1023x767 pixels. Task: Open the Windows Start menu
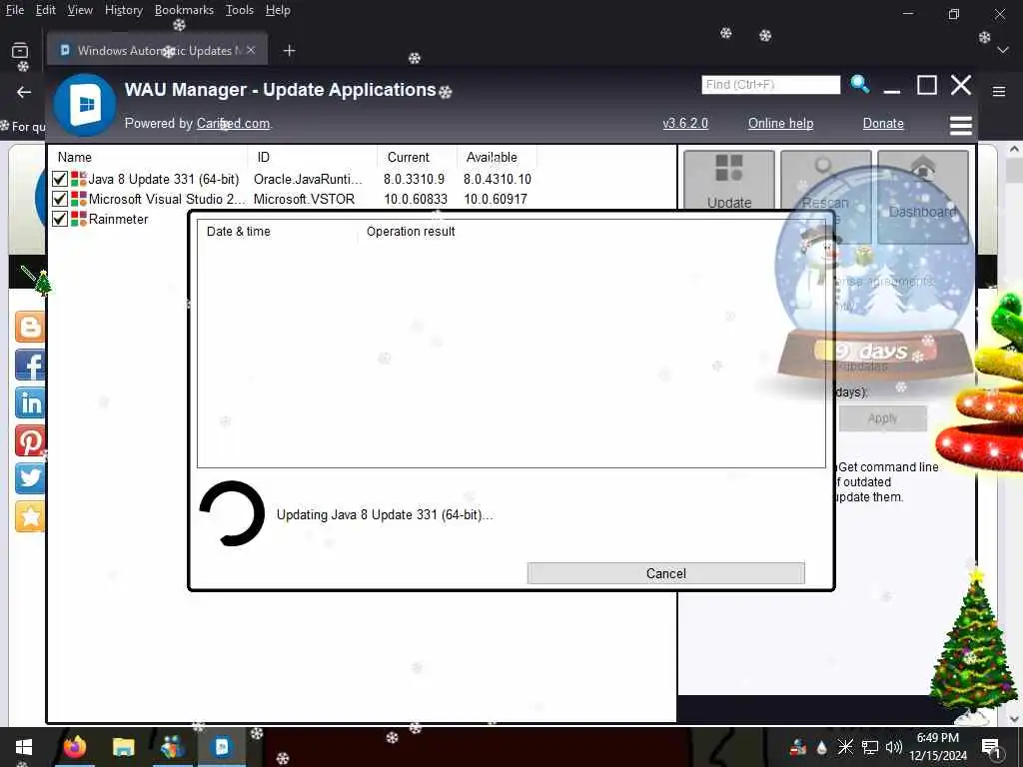(24, 747)
